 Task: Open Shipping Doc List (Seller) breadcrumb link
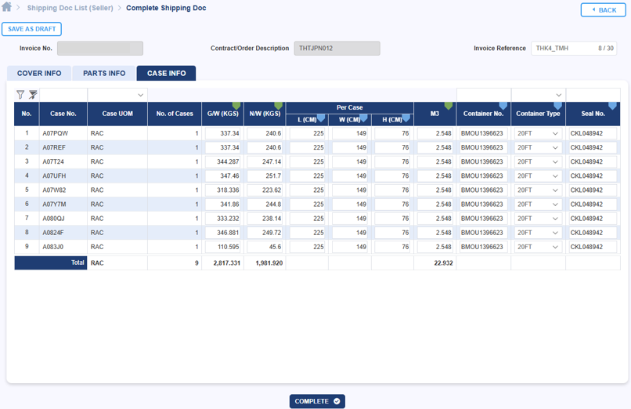pyautogui.click(x=70, y=8)
